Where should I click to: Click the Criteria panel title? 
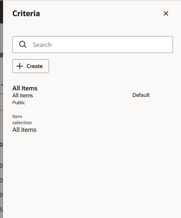tap(26, 13)
